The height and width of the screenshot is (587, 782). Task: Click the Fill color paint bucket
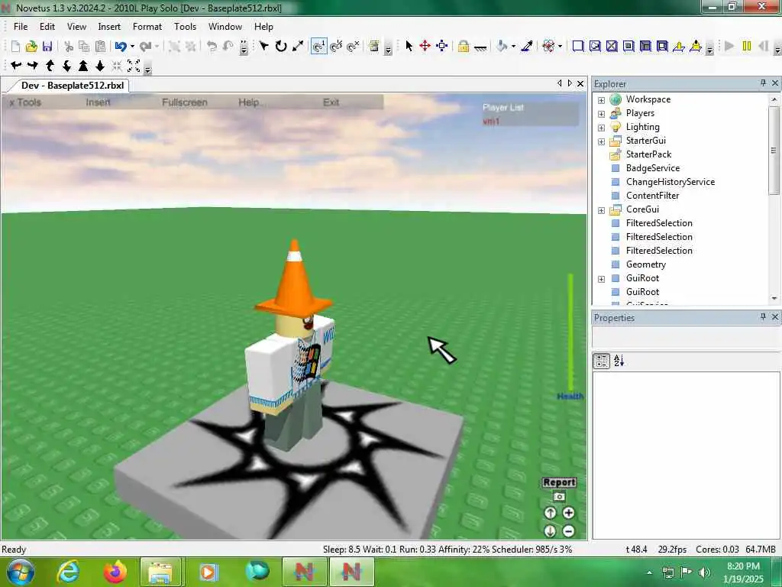502,47
